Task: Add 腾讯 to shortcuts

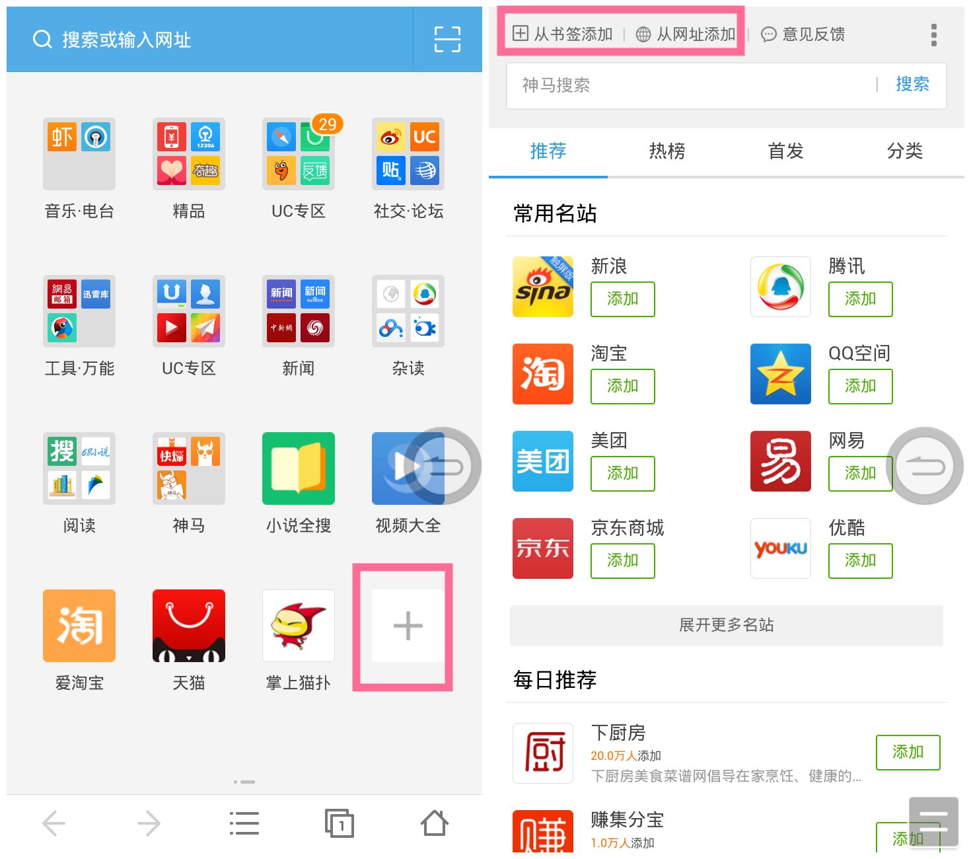Action: pos(861,299)
